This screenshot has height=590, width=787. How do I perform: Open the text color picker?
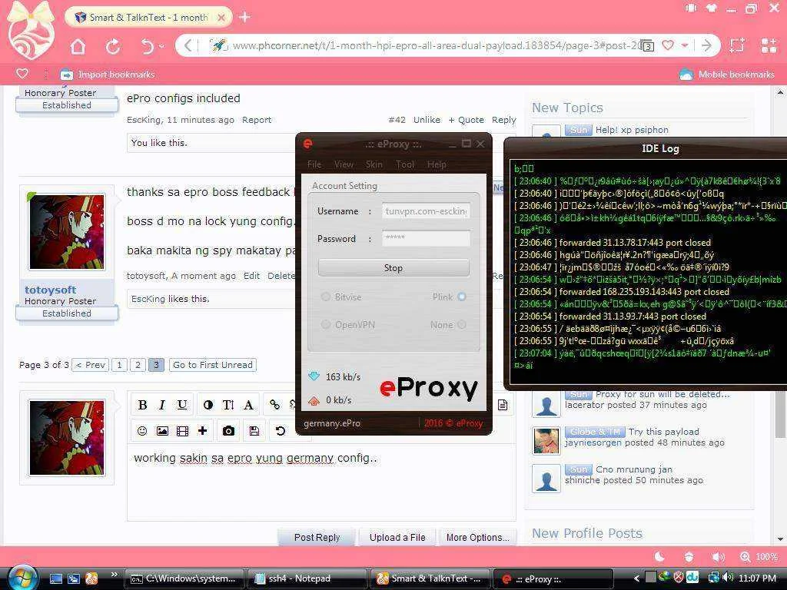coord(208,405)
